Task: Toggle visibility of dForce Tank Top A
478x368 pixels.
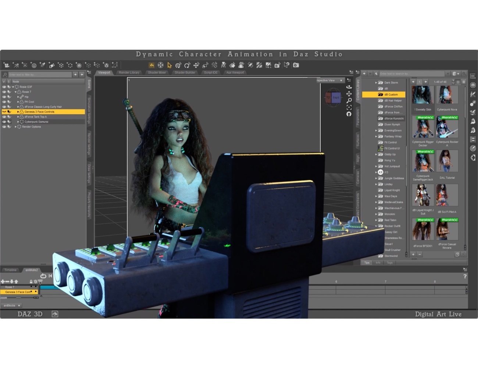Action: [x=4, y=117]
